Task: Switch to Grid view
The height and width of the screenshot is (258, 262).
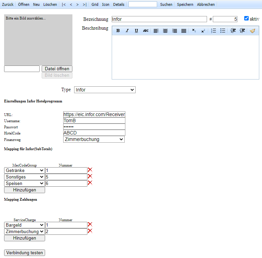Action: coord(95,4)
